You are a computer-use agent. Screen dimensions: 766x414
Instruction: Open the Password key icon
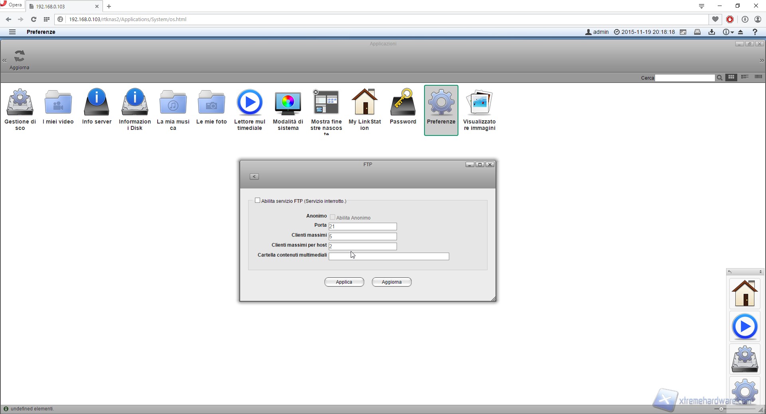pos(403,103)
